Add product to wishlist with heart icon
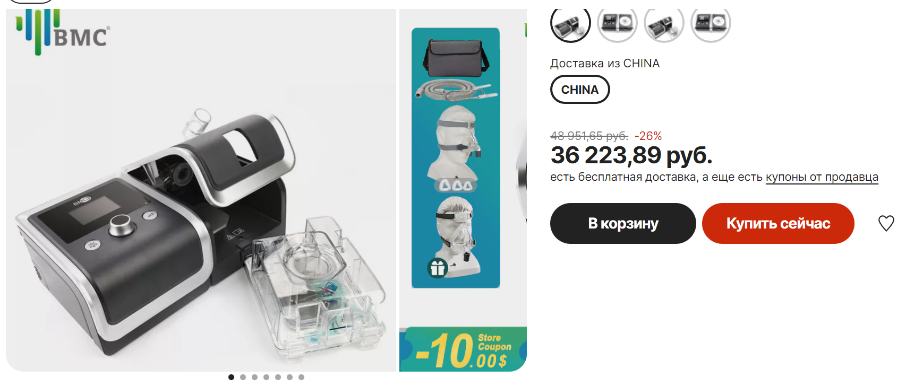Screen dimensions: 923x387 pos(886,223)
